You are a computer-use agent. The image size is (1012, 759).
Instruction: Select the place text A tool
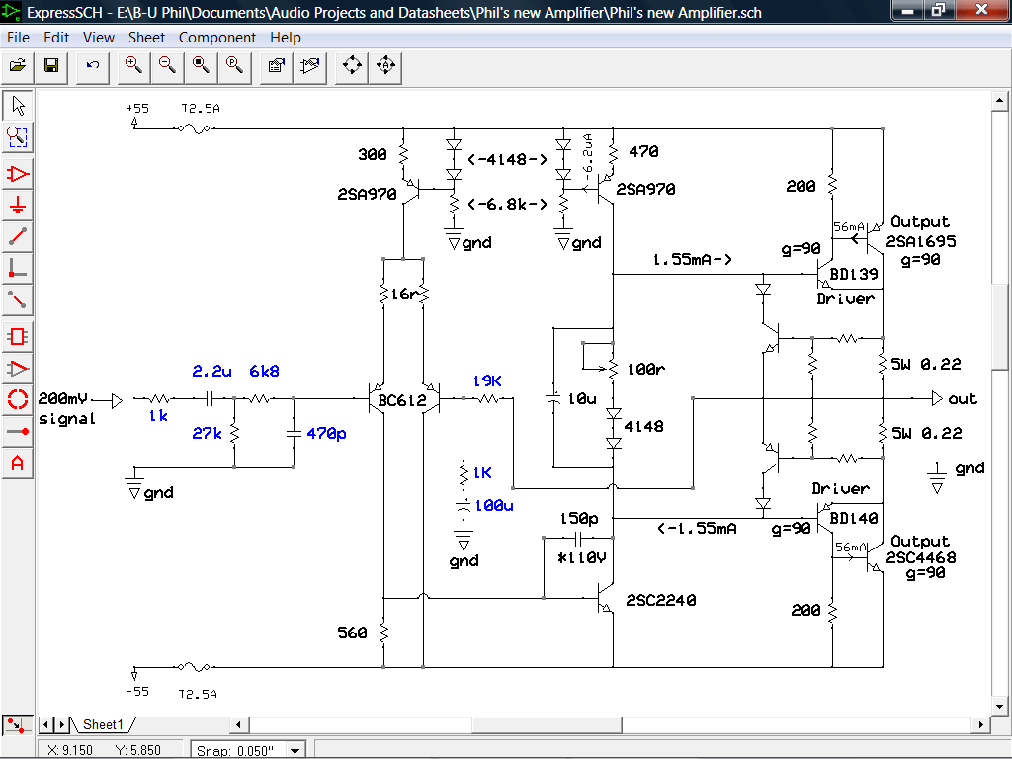tap(18, 463)
